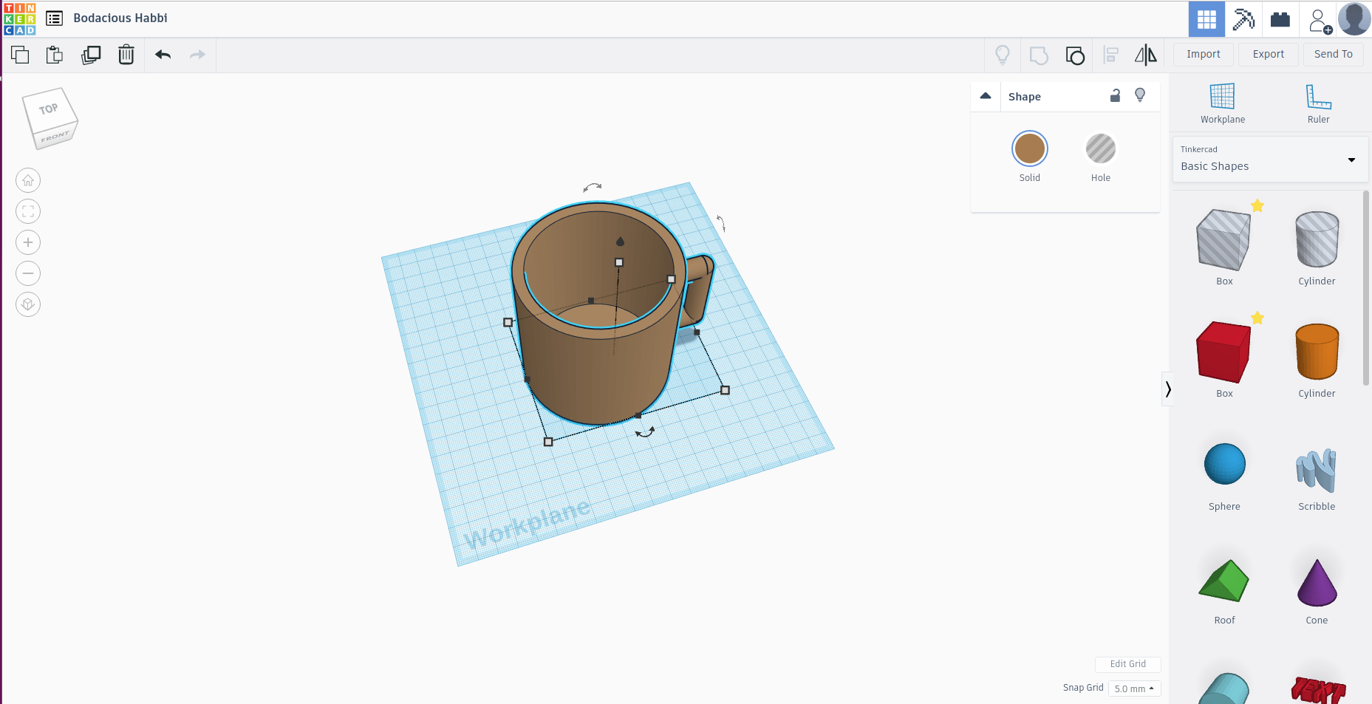
Task: Select the striped hole Box shape
Action: (1224, 240)
